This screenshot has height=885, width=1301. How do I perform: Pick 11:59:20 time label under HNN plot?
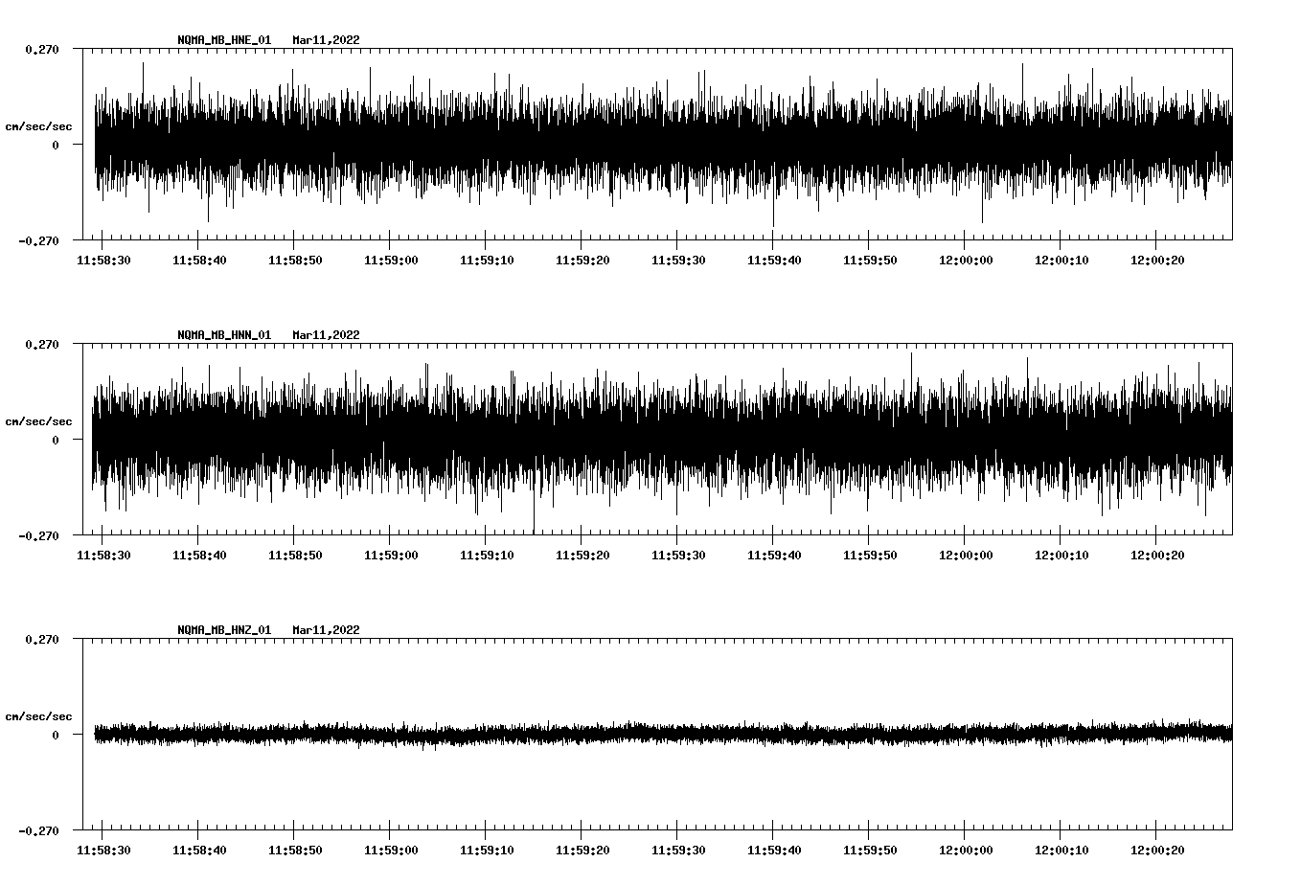(x=582, y=556)
